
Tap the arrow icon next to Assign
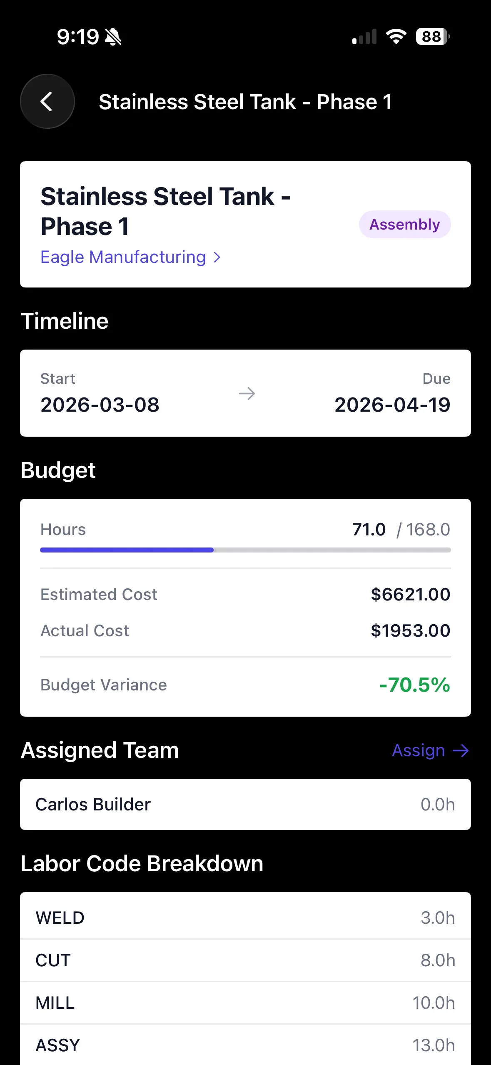click(x=461, y=751)
